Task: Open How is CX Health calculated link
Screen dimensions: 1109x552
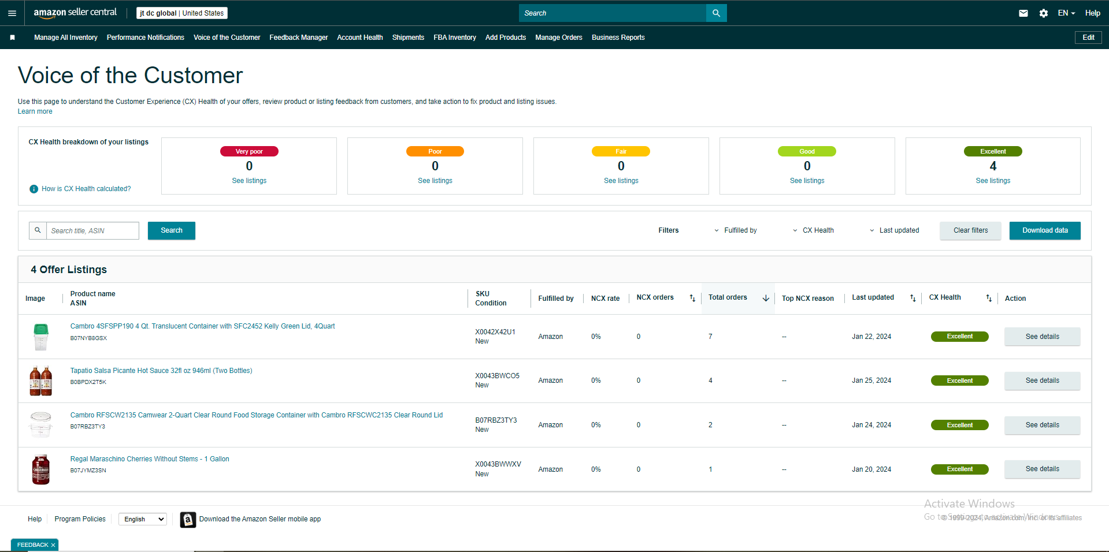Action: (86, 189)
